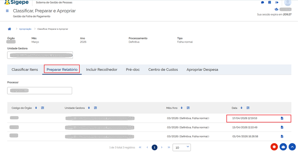The width and height of the screenshot is (298, 152).
Task: Sort by Código do Órgão column
Action: (x=36, y=108)
